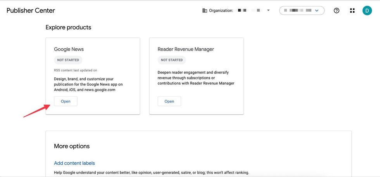Viewport: 380px width, 177px height.
Task: Click the Explore products heading
Action: pos(68,27)
